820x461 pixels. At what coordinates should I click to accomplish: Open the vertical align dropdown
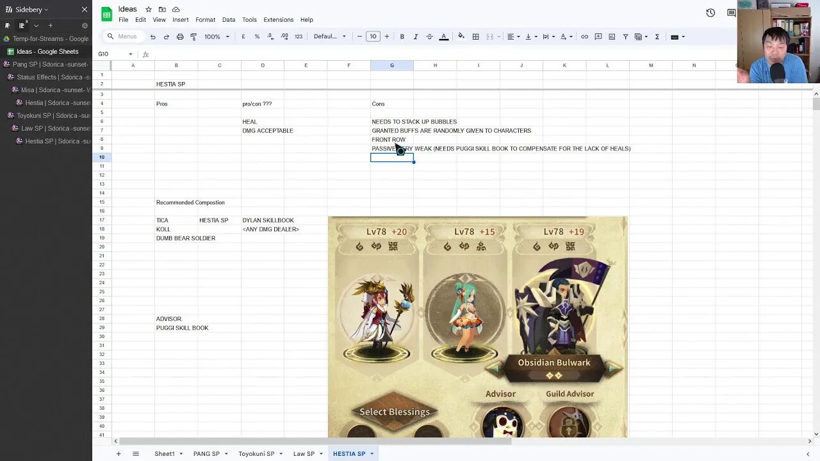click(530, 36)
